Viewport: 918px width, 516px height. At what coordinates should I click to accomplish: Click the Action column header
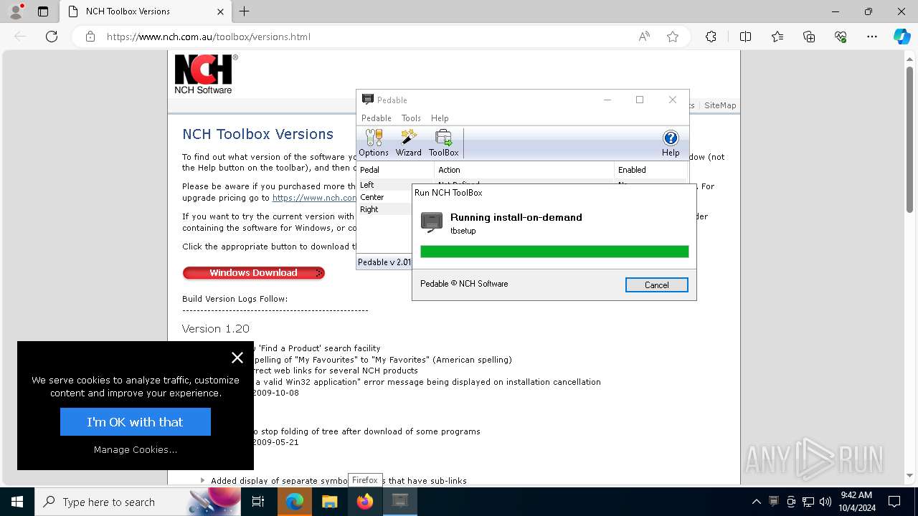point(524,170)
